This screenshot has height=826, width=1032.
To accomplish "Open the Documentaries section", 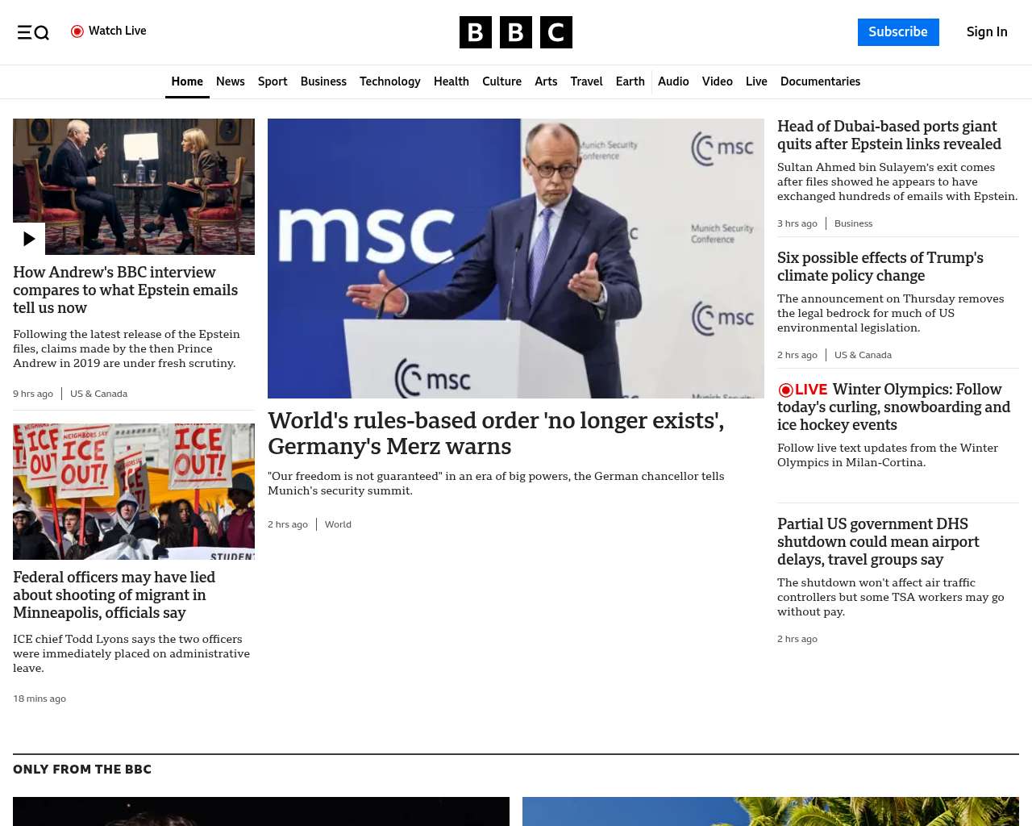I will tap(820, 81).
